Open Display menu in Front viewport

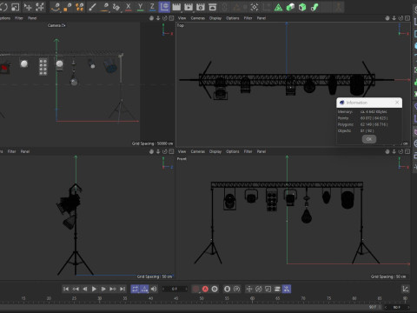pos(215,151)
